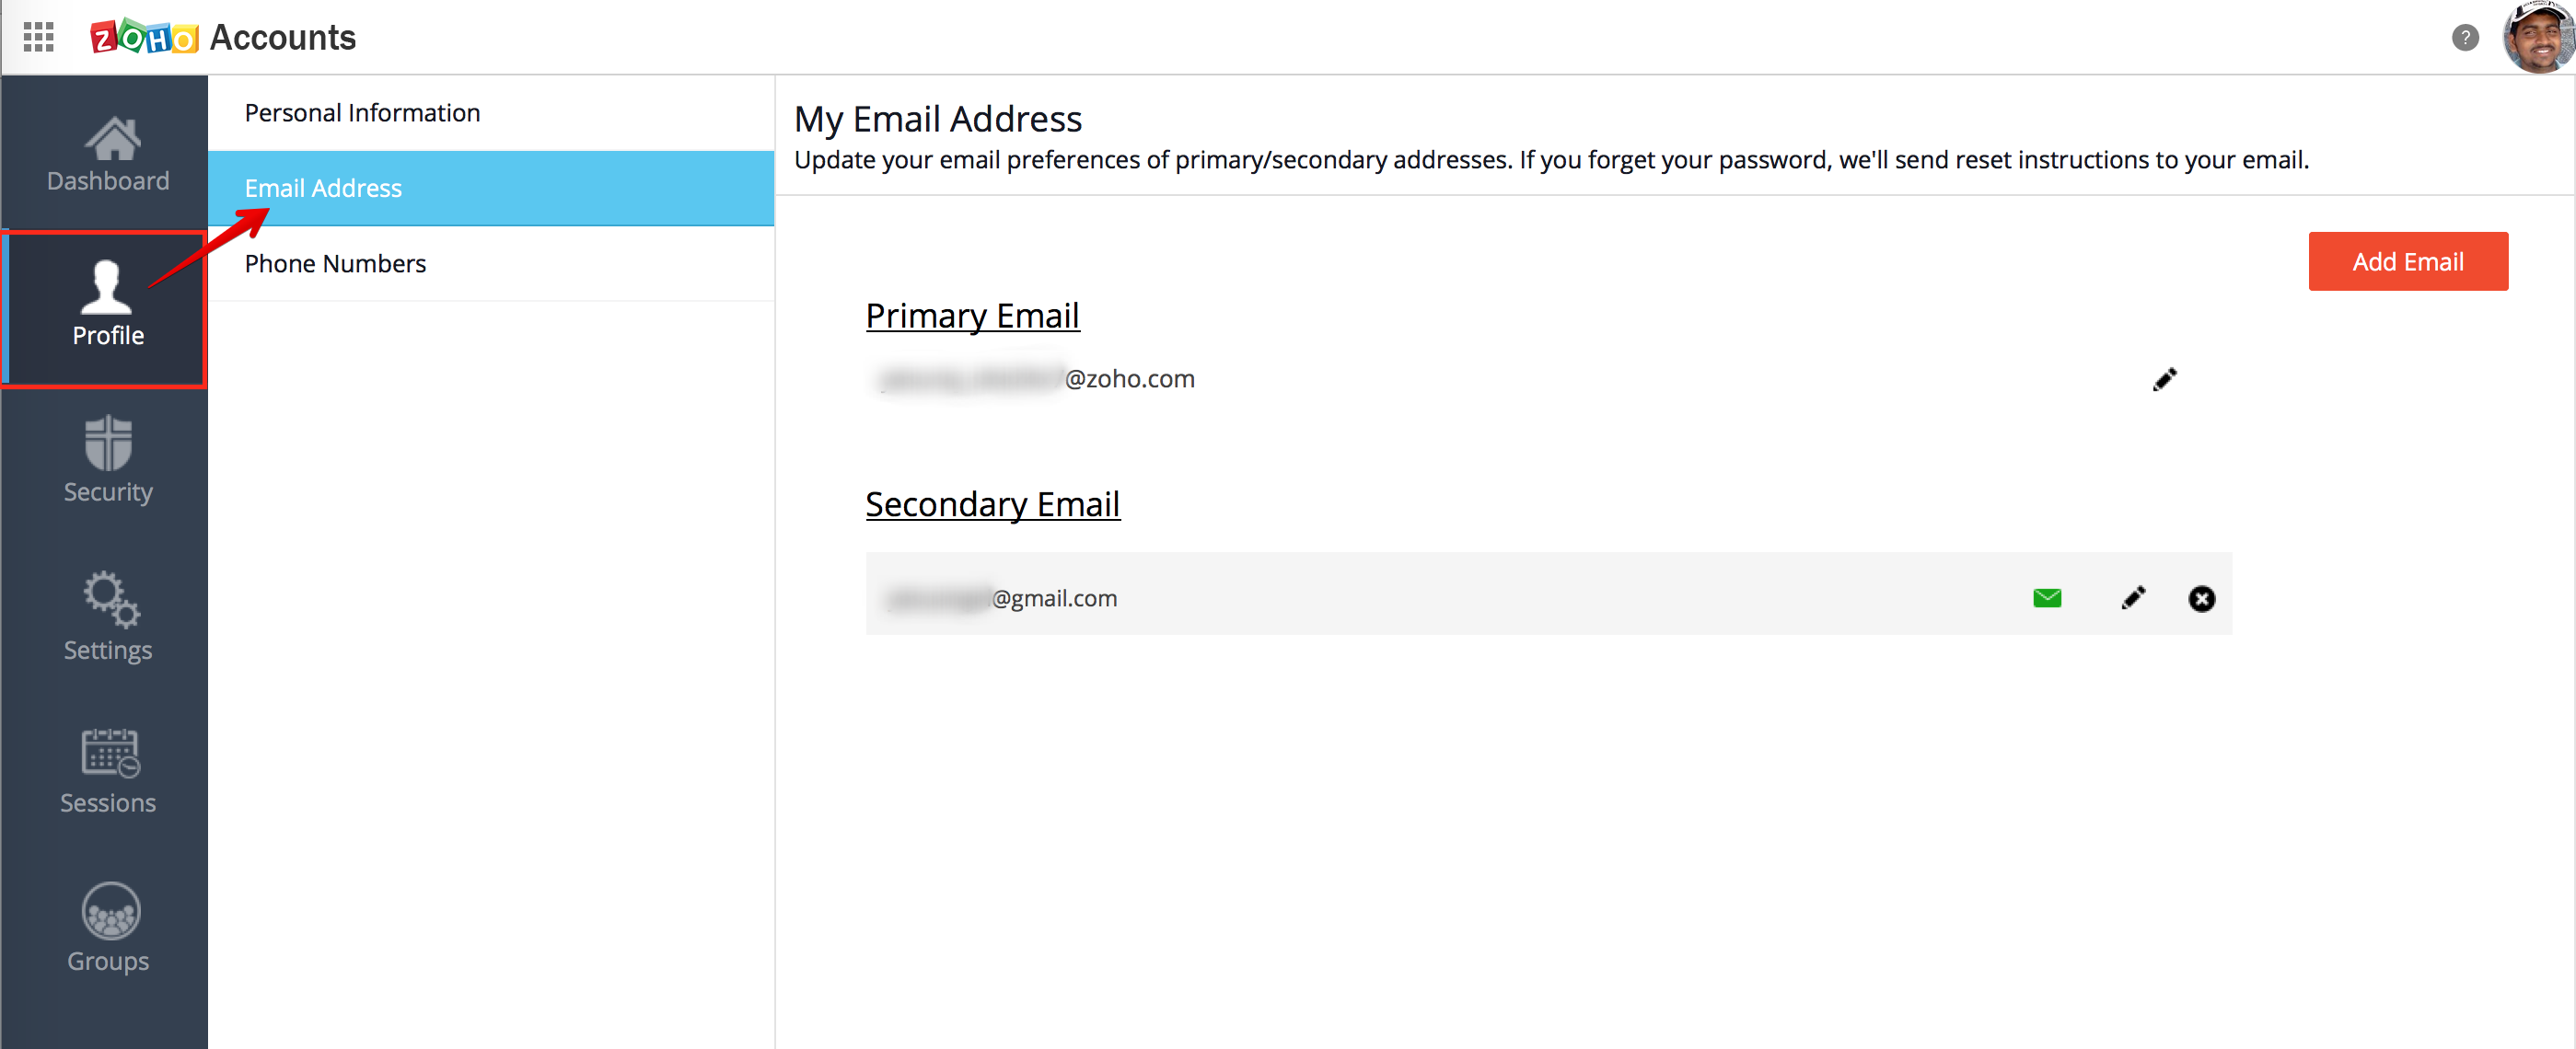Click the Zoho Accounts logo
The image size is (2576, 1049).
coord(223,37)
